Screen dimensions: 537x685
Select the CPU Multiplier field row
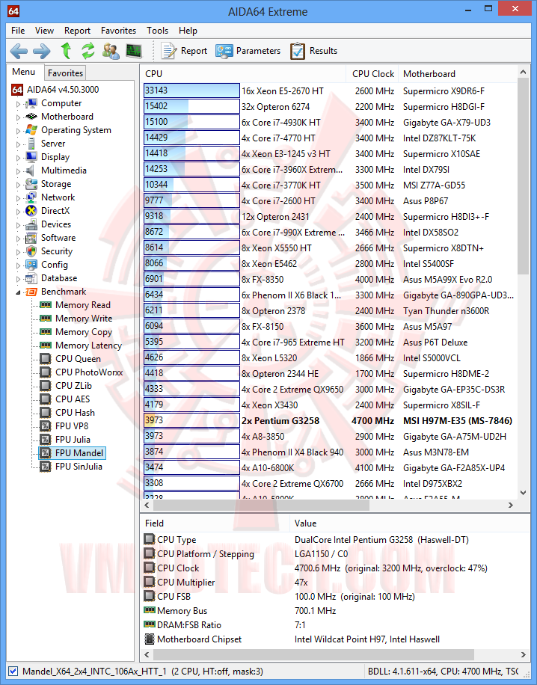334,583
